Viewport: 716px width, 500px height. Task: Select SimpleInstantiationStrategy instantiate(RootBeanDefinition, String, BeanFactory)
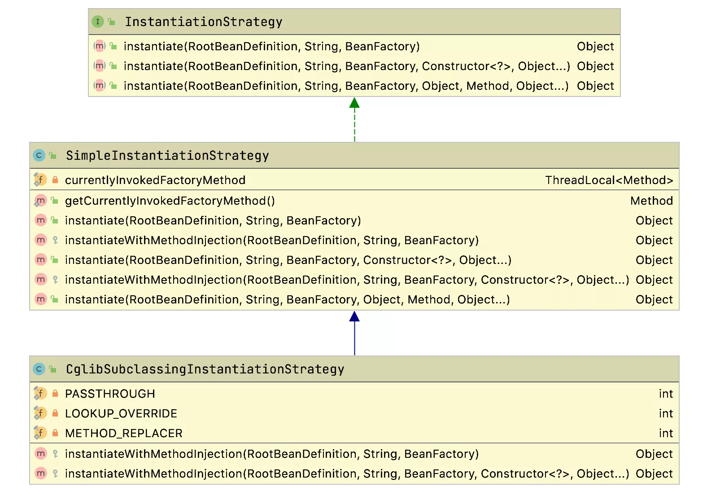213,220
